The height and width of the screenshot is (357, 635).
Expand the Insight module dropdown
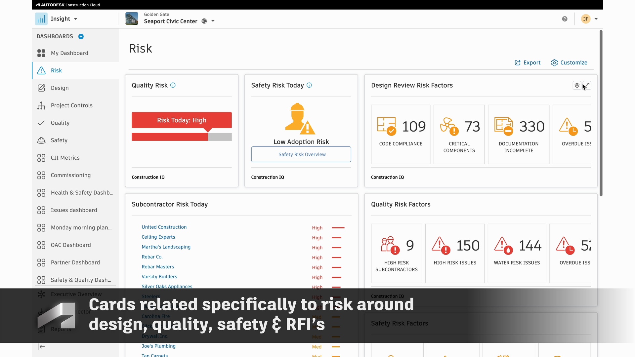(76, 19)
